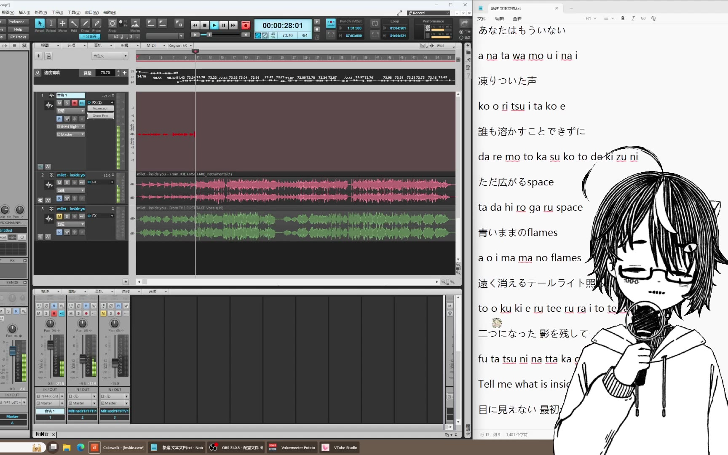Toggle italic in the Notepad toolbar
728x455 pixels.
633,18
